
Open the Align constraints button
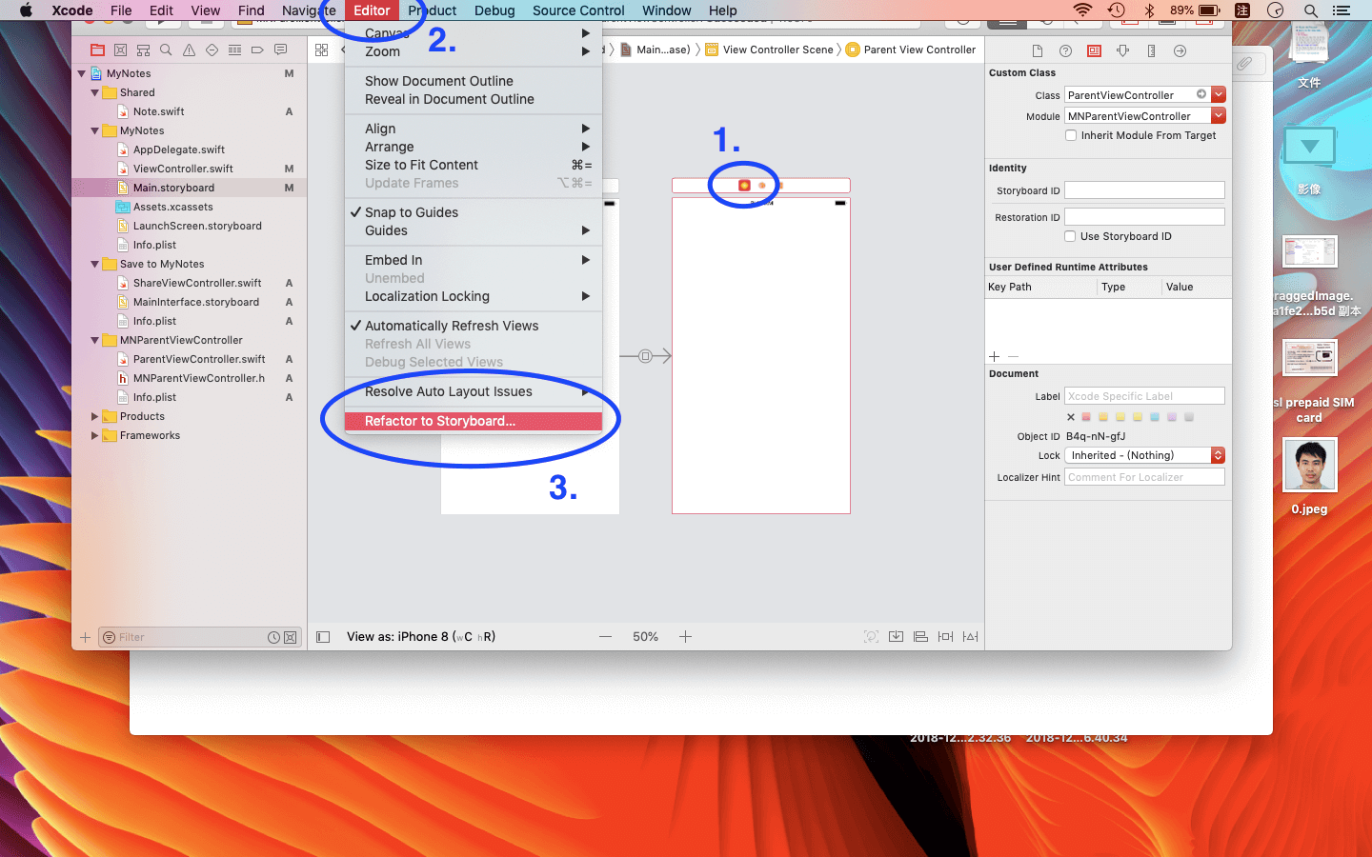[920, 636]
